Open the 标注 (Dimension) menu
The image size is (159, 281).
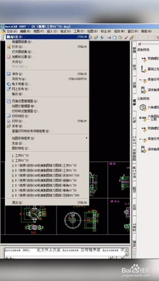(106, 31)
